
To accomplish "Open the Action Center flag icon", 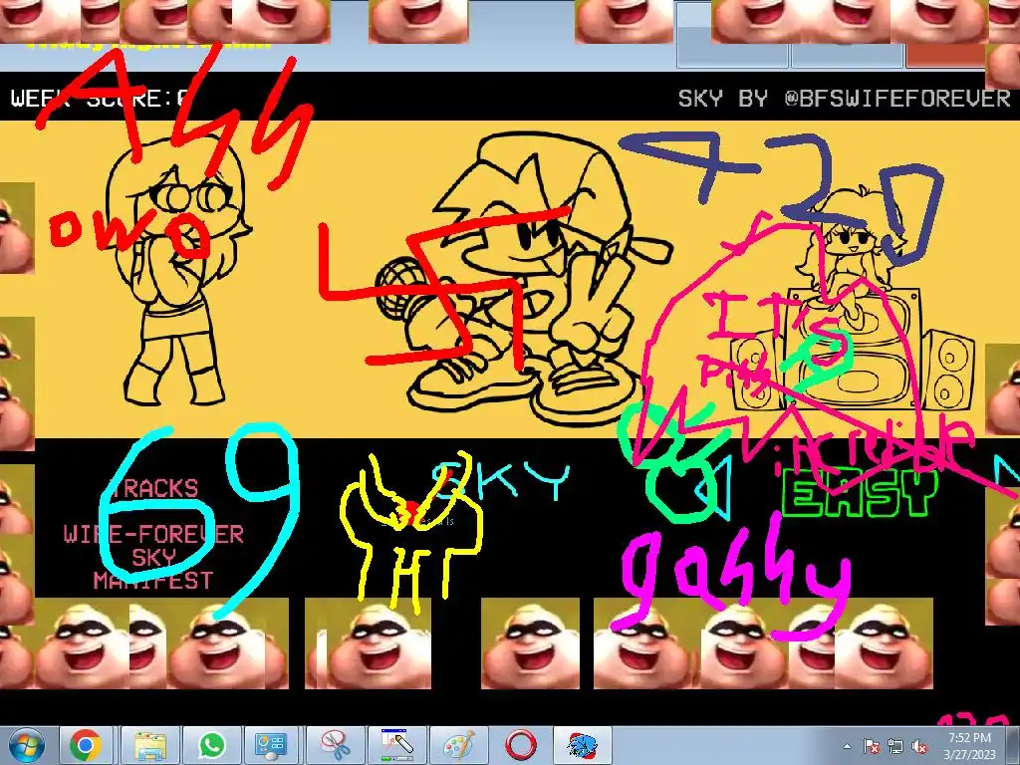I will point(872,746).
